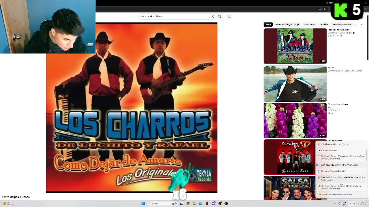369x207 pixels.
Task: Open Netflix from the taskbar
Action: [x=207, y=204]
